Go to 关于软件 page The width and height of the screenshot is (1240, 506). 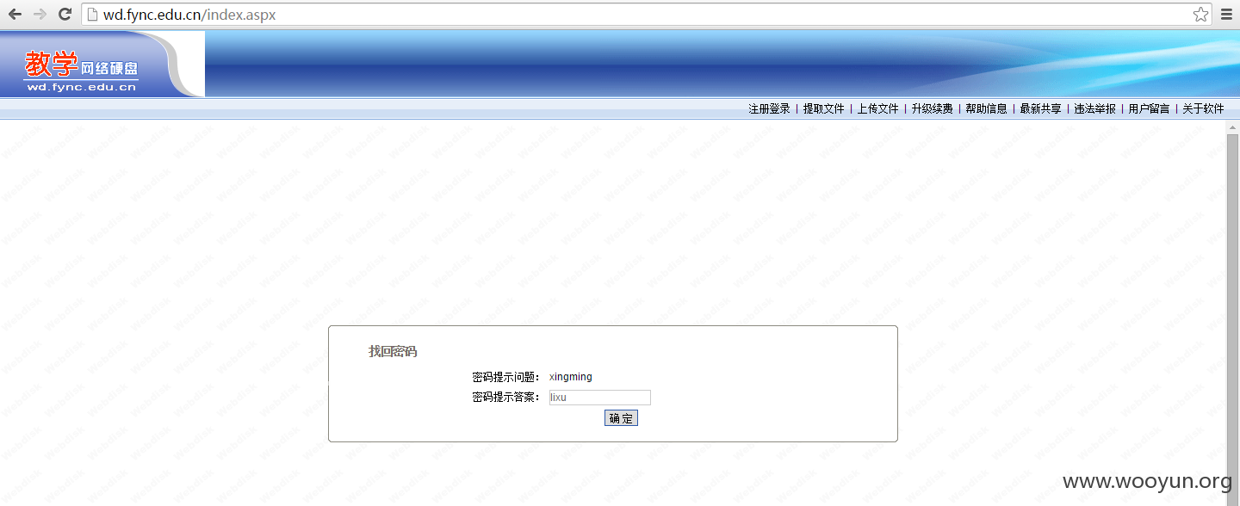click(x=1204, y=108)
